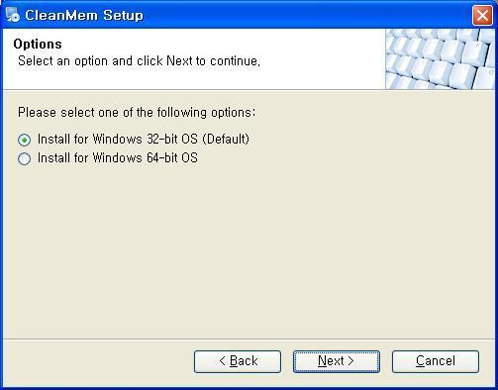Click 'Please select one of the following options' text
Screen dimensions: 498x390
coord(137,113)
